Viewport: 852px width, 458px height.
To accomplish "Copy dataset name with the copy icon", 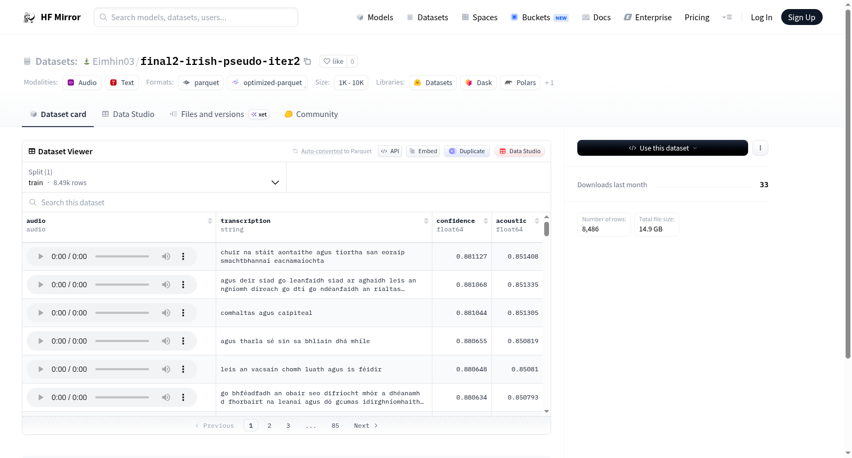I will click(307, 61).
